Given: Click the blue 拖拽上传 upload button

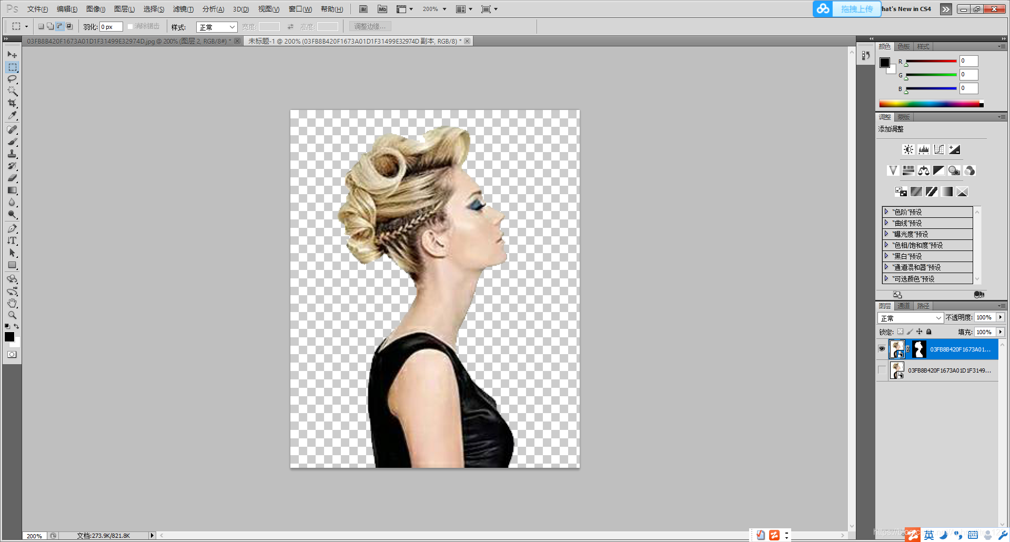Looking at the screenshot, I should click(x=847, y=9).
